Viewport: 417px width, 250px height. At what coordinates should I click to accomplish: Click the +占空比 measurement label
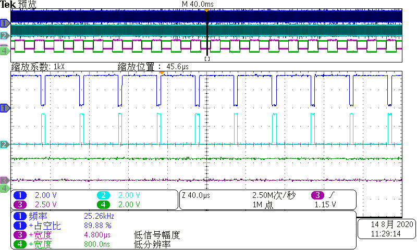pyautogui.click(x=45, y=226)
